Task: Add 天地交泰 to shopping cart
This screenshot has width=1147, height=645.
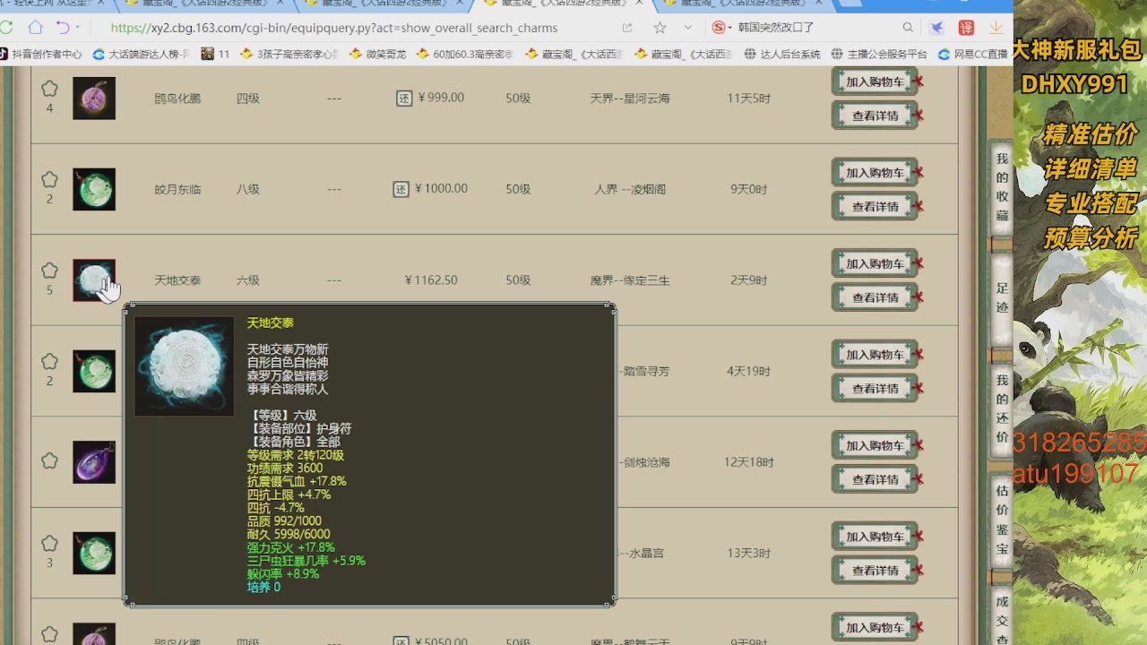Action: point(875,263)
